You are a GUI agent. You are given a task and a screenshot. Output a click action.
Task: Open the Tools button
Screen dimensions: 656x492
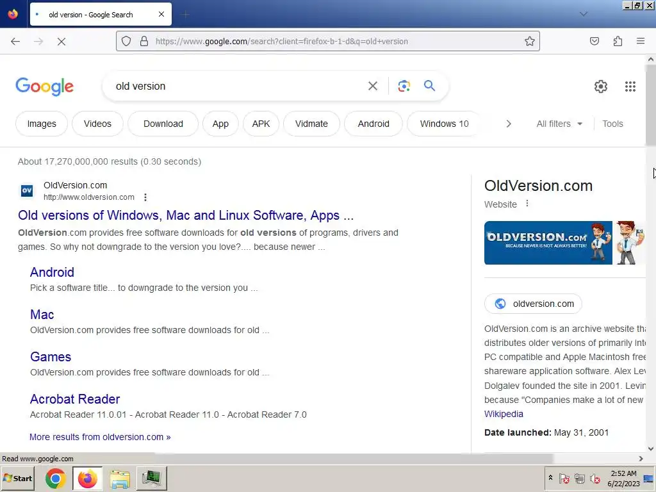612,124
